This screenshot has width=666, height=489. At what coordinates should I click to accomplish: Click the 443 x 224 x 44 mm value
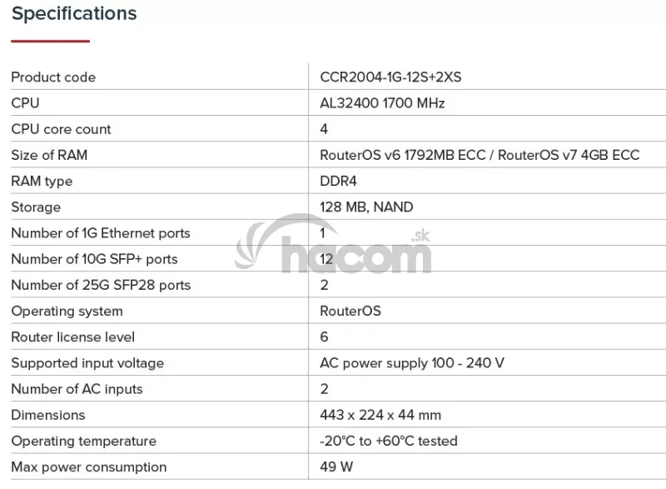tap(380, 415)
